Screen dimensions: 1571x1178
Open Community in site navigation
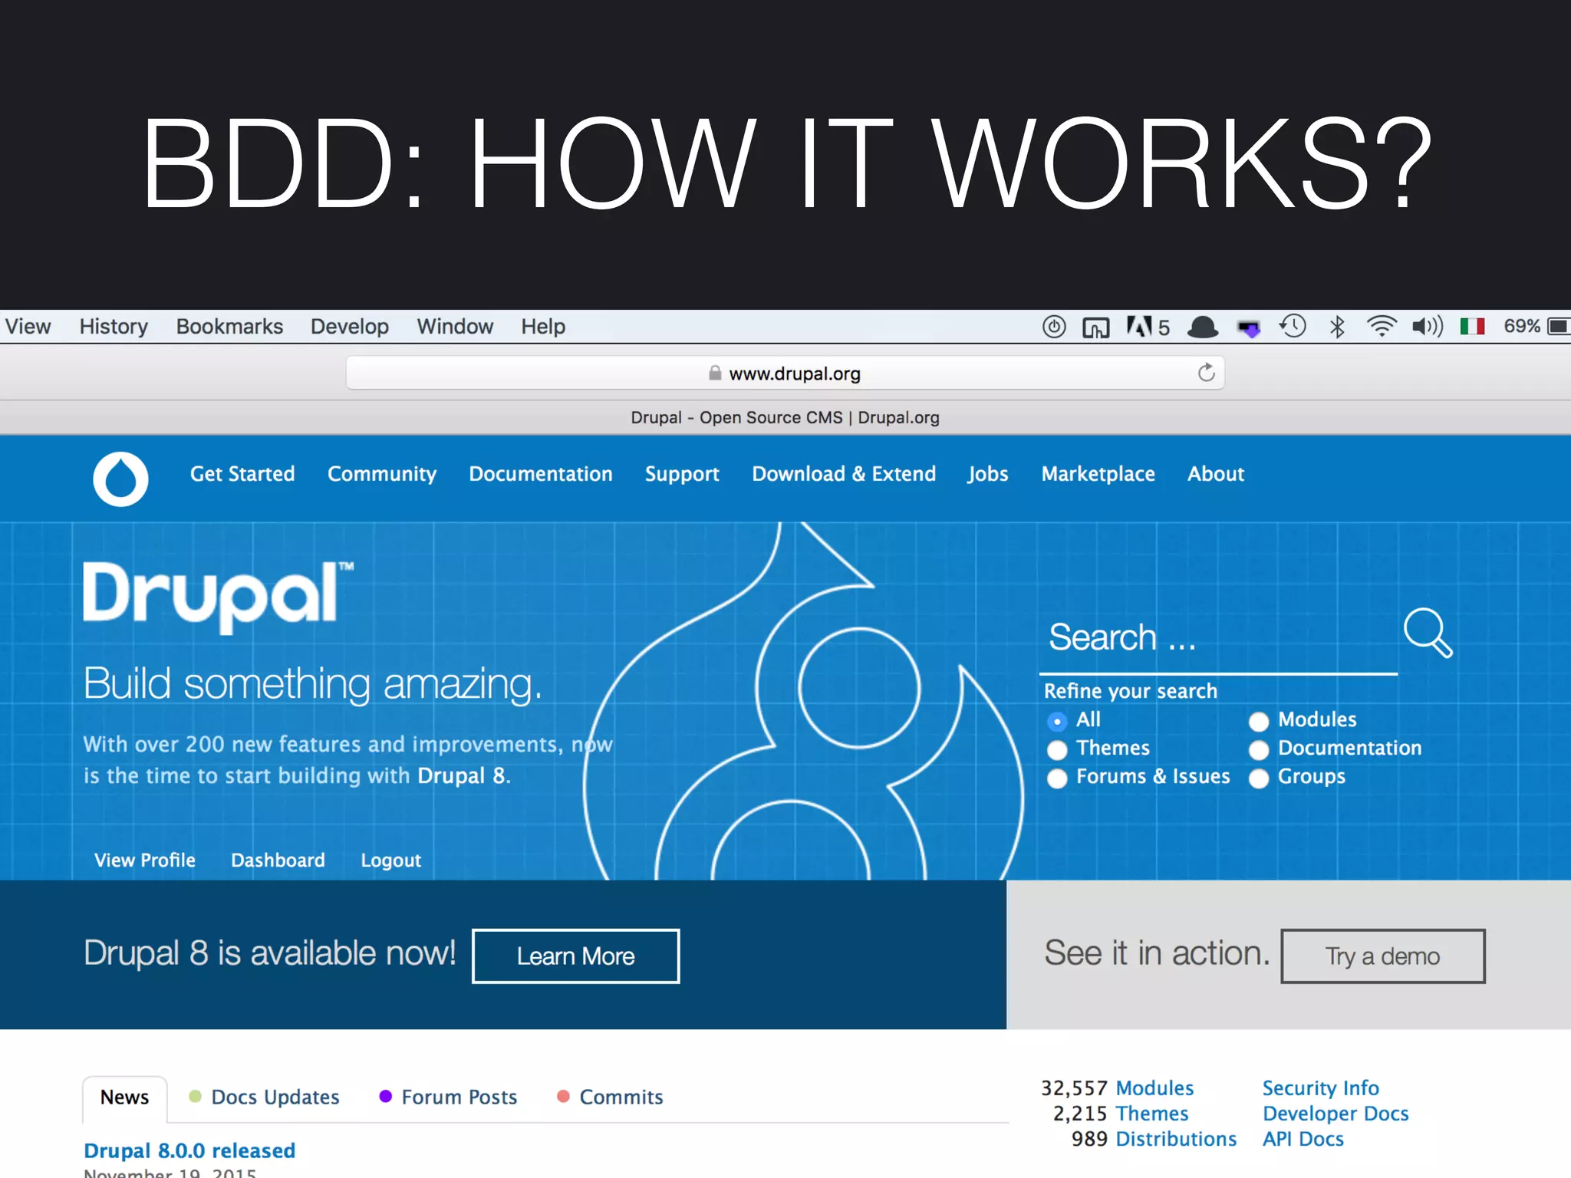pyautogui.click(x=382, y=474)
